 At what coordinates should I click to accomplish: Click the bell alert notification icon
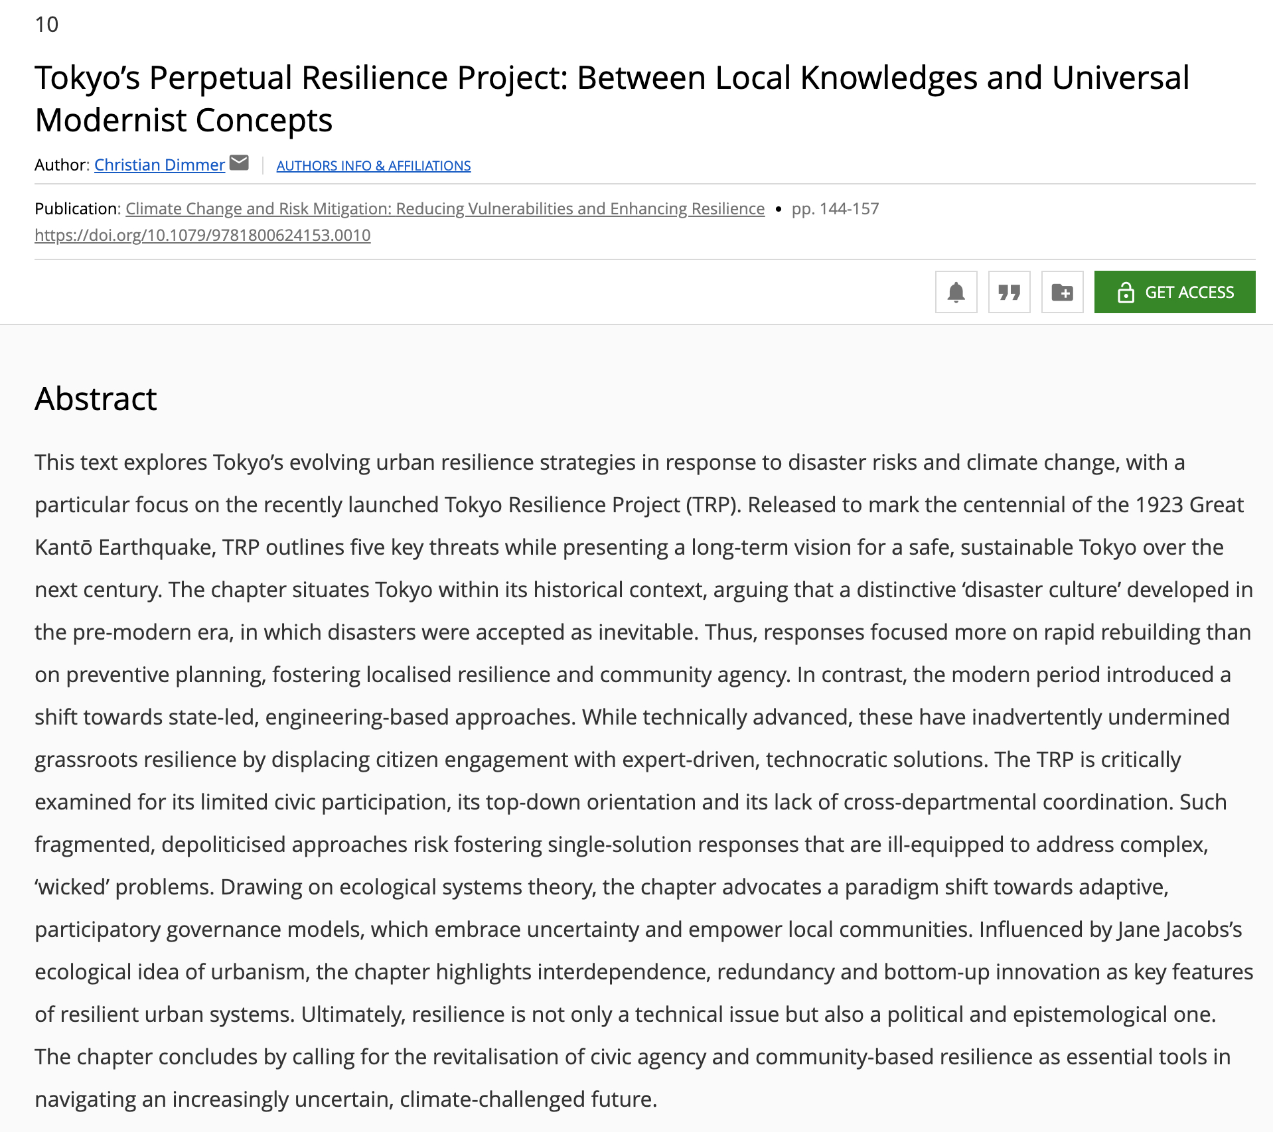tap(956, 292)
